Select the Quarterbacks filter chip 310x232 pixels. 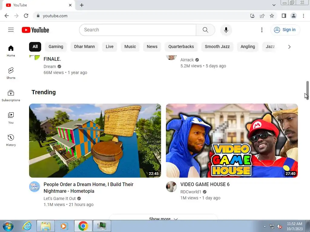point(181,47)
